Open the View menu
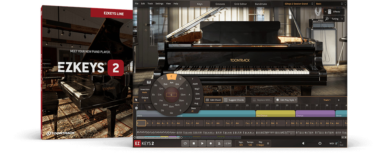Screen dimensions: 389x158 point(168,4)
